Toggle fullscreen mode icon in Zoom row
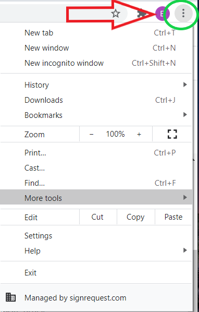Image resolution: width=199 pixels, height=312 pixels. (x=172, y=134)
